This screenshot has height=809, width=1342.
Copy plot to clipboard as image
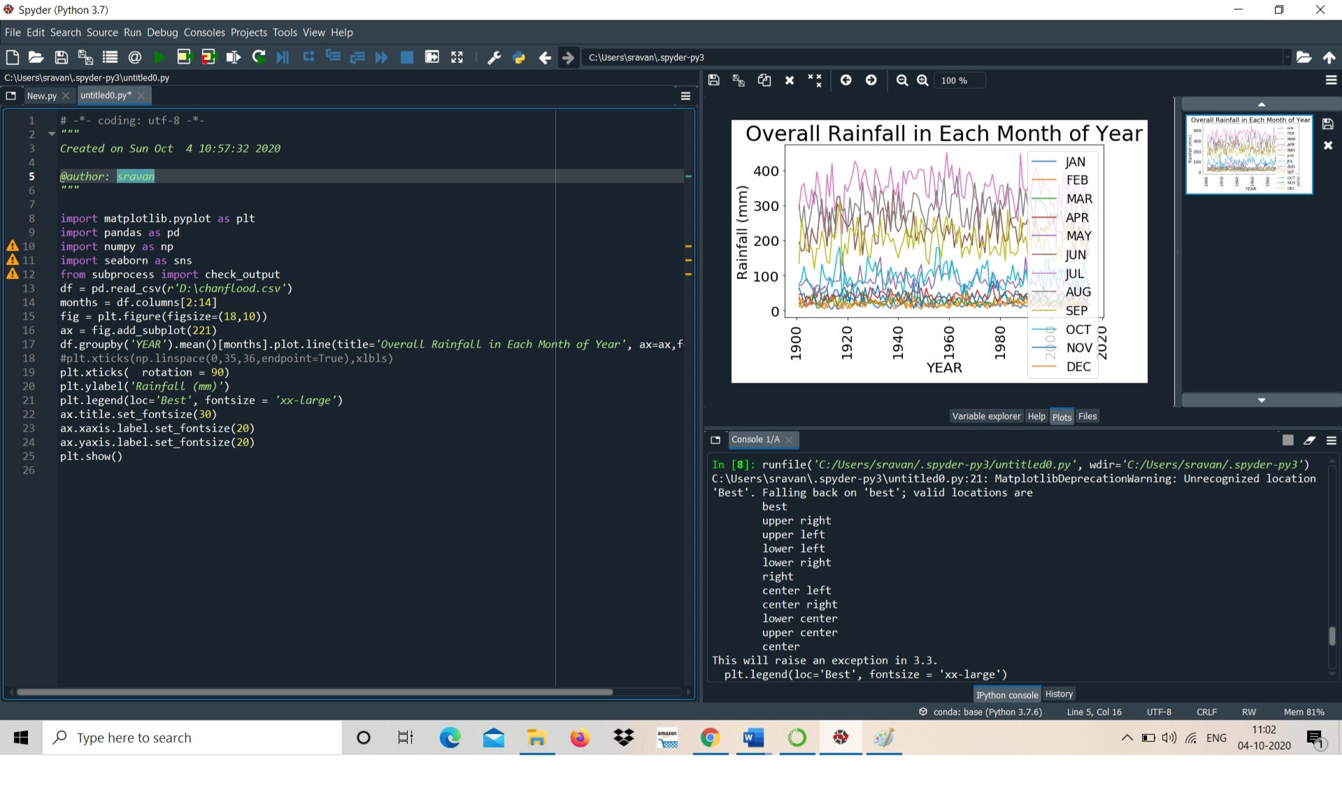(764, 80)
